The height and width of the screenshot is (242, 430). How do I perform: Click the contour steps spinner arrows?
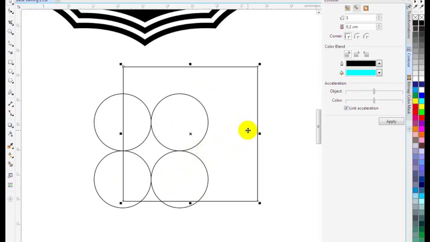click(379, 17)
